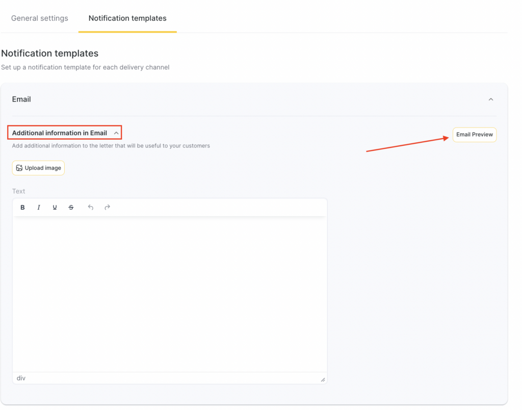Undo the last edit in editor
522x410 pixels.
pos(91,208)
